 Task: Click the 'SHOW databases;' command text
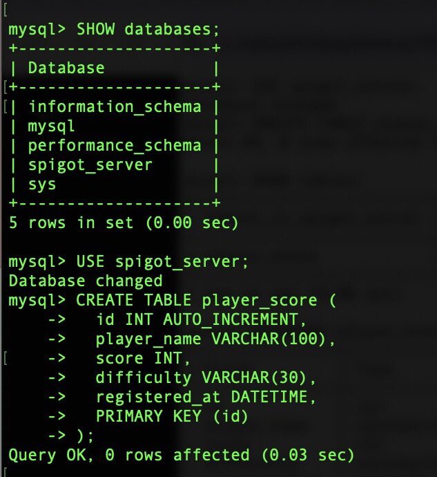coord(148,30)
